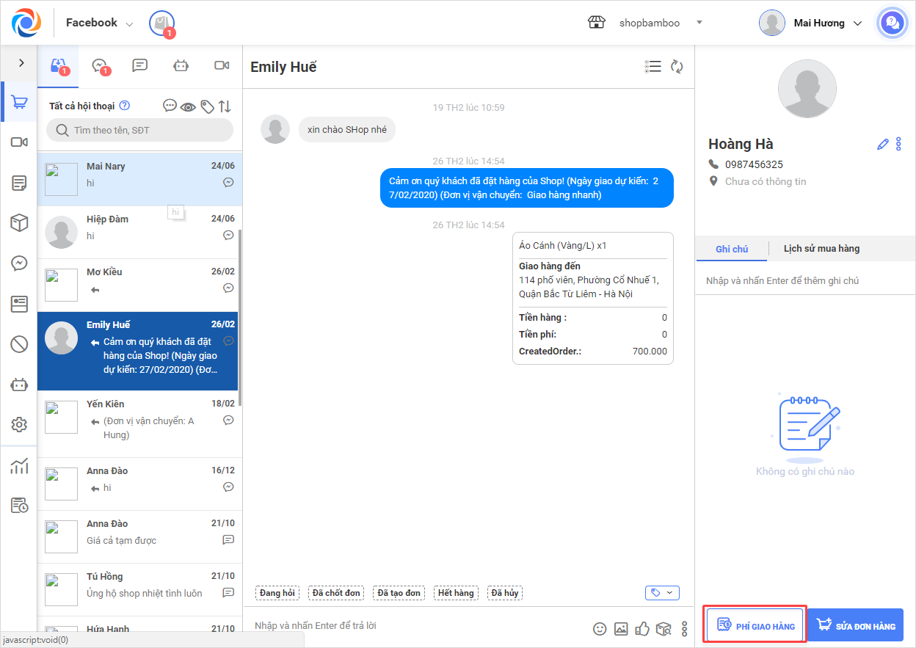The height and width of the screenshot is (648, 916).
Task: Apply the Đã hủy tag
Action: pos(505,592)
